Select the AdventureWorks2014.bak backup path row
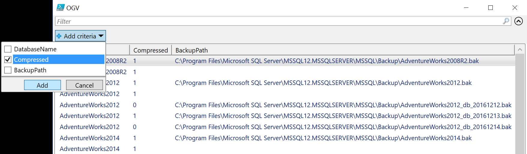This screenshot has width=527, height=154. click(323, 138)
